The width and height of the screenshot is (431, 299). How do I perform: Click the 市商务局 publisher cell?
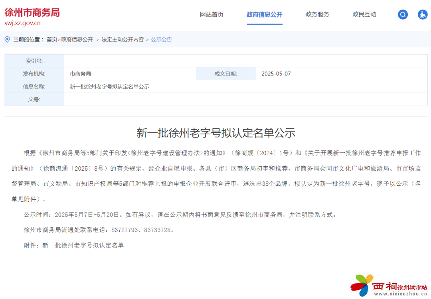coord(80,74)
